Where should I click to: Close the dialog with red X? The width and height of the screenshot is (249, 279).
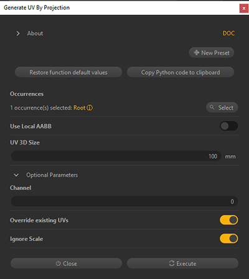point(244,9)
